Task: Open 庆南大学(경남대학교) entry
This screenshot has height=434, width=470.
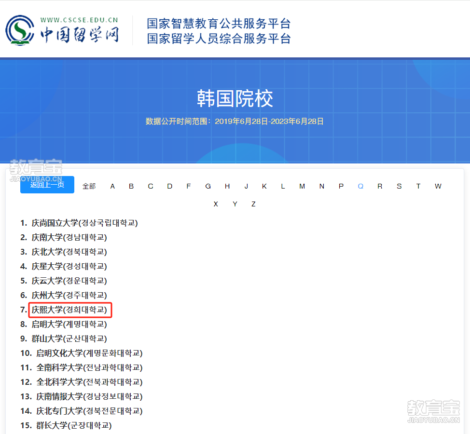Action: click(69, 238)
